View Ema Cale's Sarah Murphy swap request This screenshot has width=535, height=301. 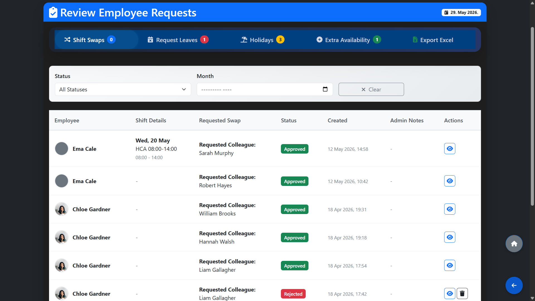(450, 149)
